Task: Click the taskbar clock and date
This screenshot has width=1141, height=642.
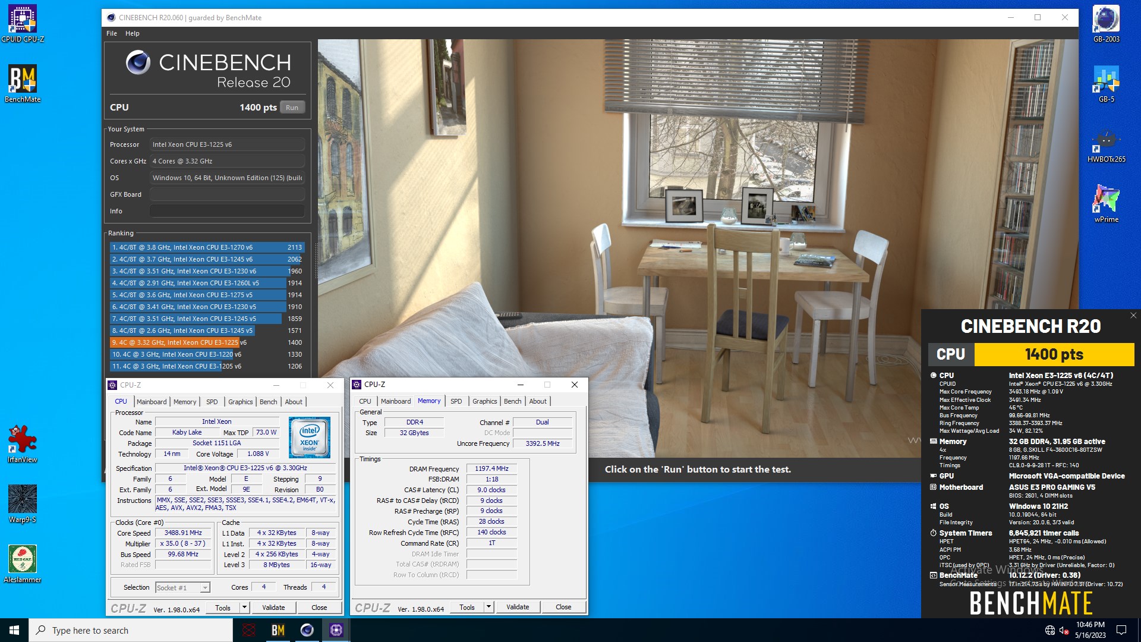Action: (x=1090, y=630)
